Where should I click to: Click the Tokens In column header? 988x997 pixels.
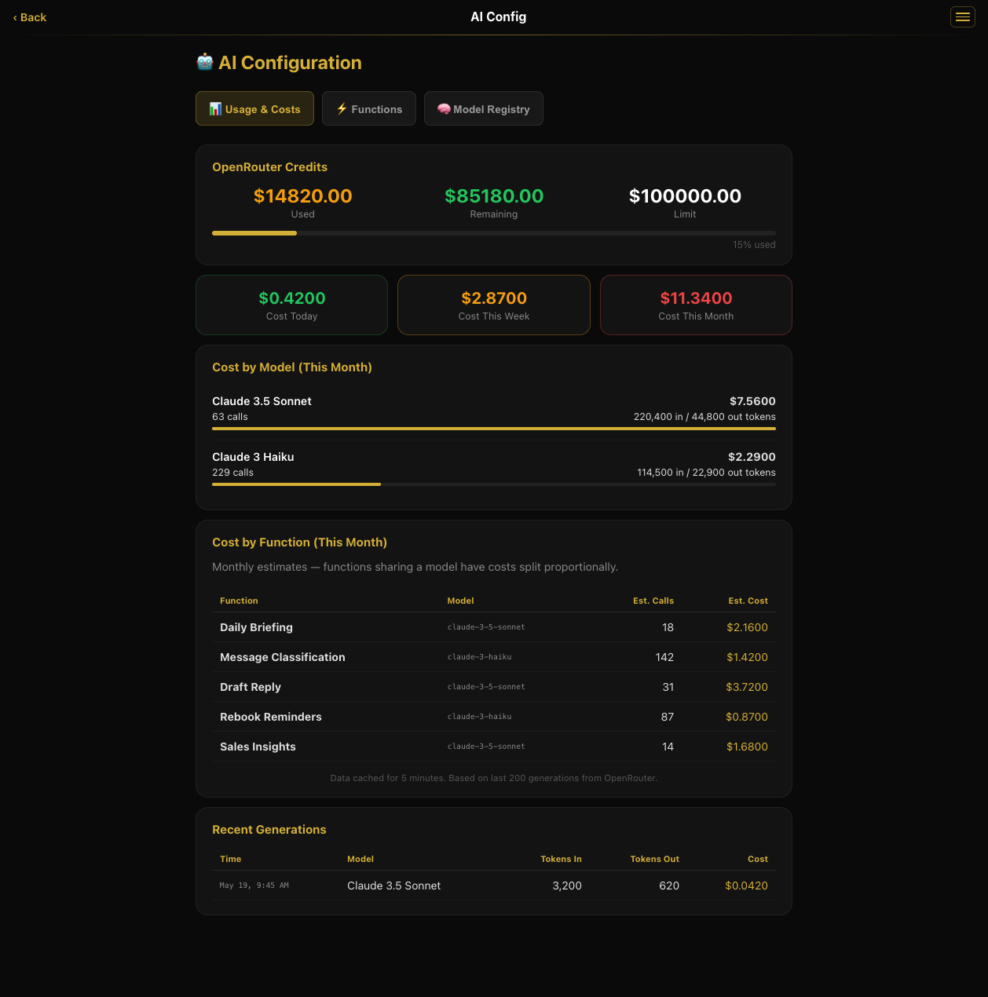pos(561,859)
